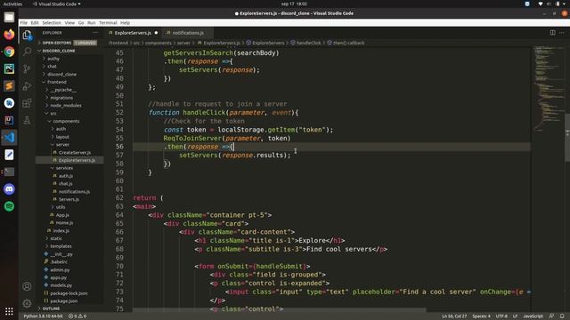This screenshot has height=320, width=570.
Task: Open Run and Debug view
Action: pyautogui.click(x=28, y=86)
